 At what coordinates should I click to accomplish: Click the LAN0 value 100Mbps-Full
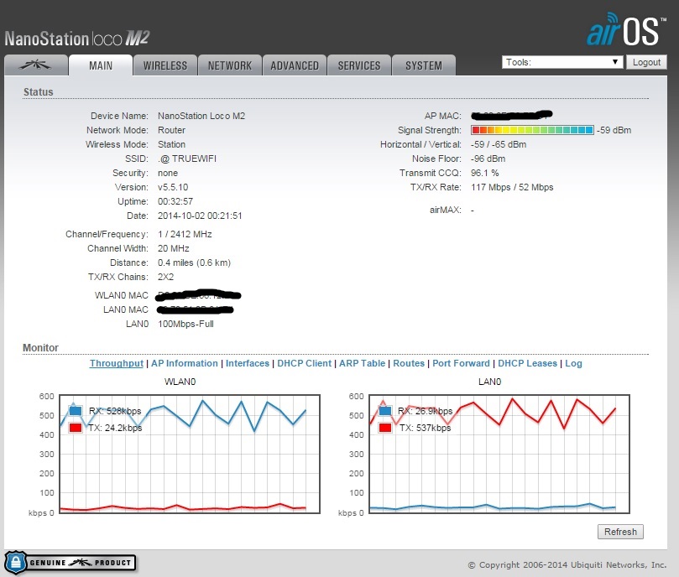click(185, 324)
